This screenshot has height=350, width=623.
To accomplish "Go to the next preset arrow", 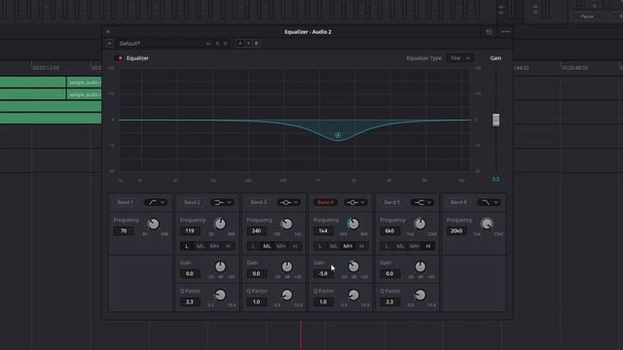I will 225,43.
